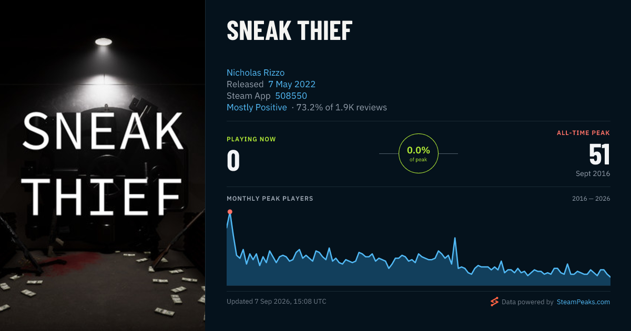Click the red peak marker on chart
The image size is (631, 331).
230,212
